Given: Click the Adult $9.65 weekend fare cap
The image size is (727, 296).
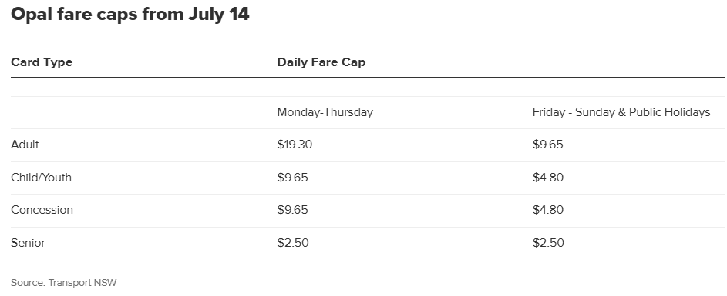Looking at the screenshot, I should click(x=547, y=145).
